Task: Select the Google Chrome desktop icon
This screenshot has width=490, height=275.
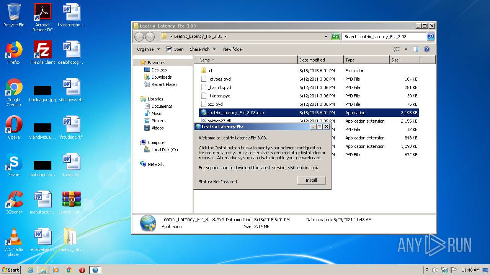Action: pyautogui.click(x=14, y=92)
